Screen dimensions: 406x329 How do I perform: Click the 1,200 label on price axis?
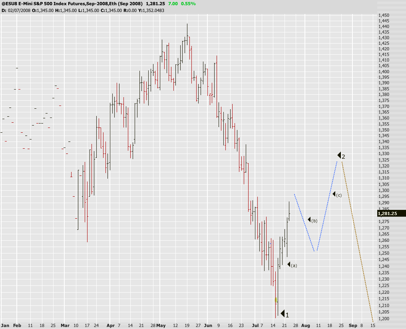tap(384, 319)
